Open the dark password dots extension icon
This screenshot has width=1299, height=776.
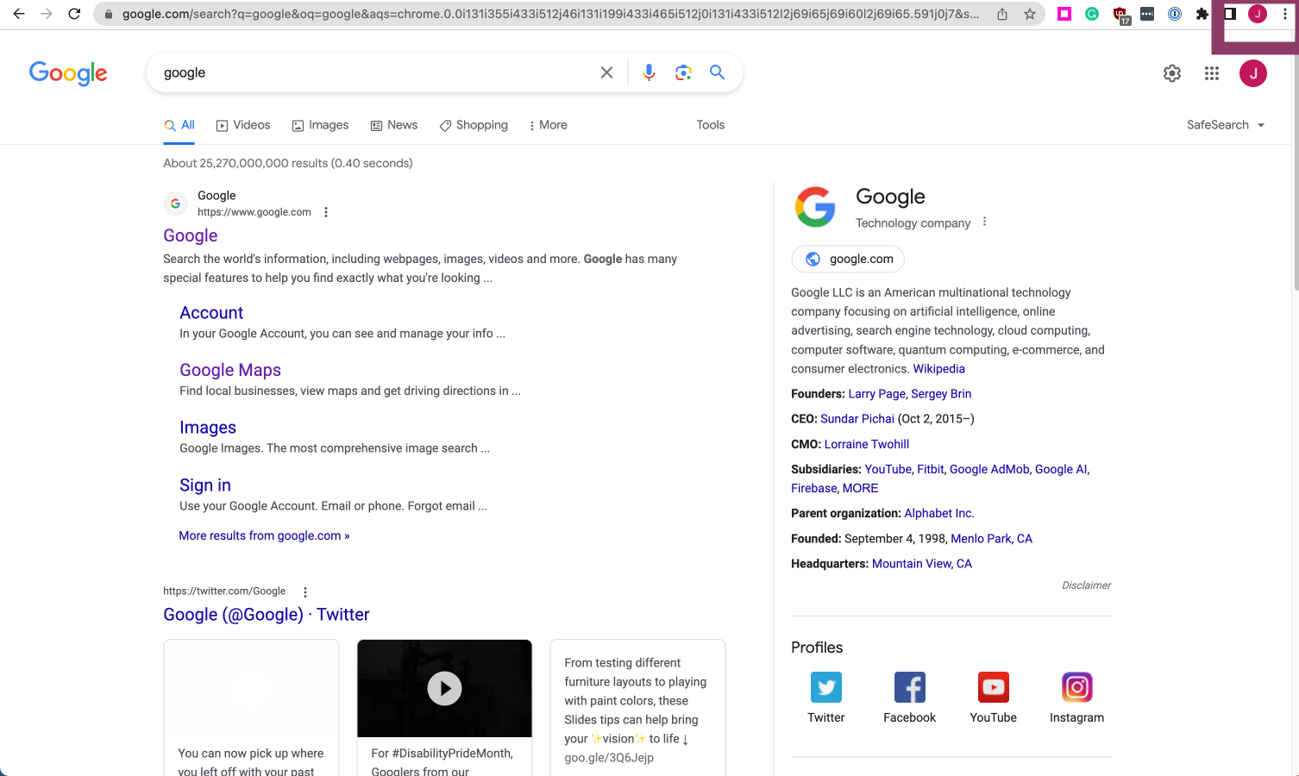click(x=1147, y=14)
